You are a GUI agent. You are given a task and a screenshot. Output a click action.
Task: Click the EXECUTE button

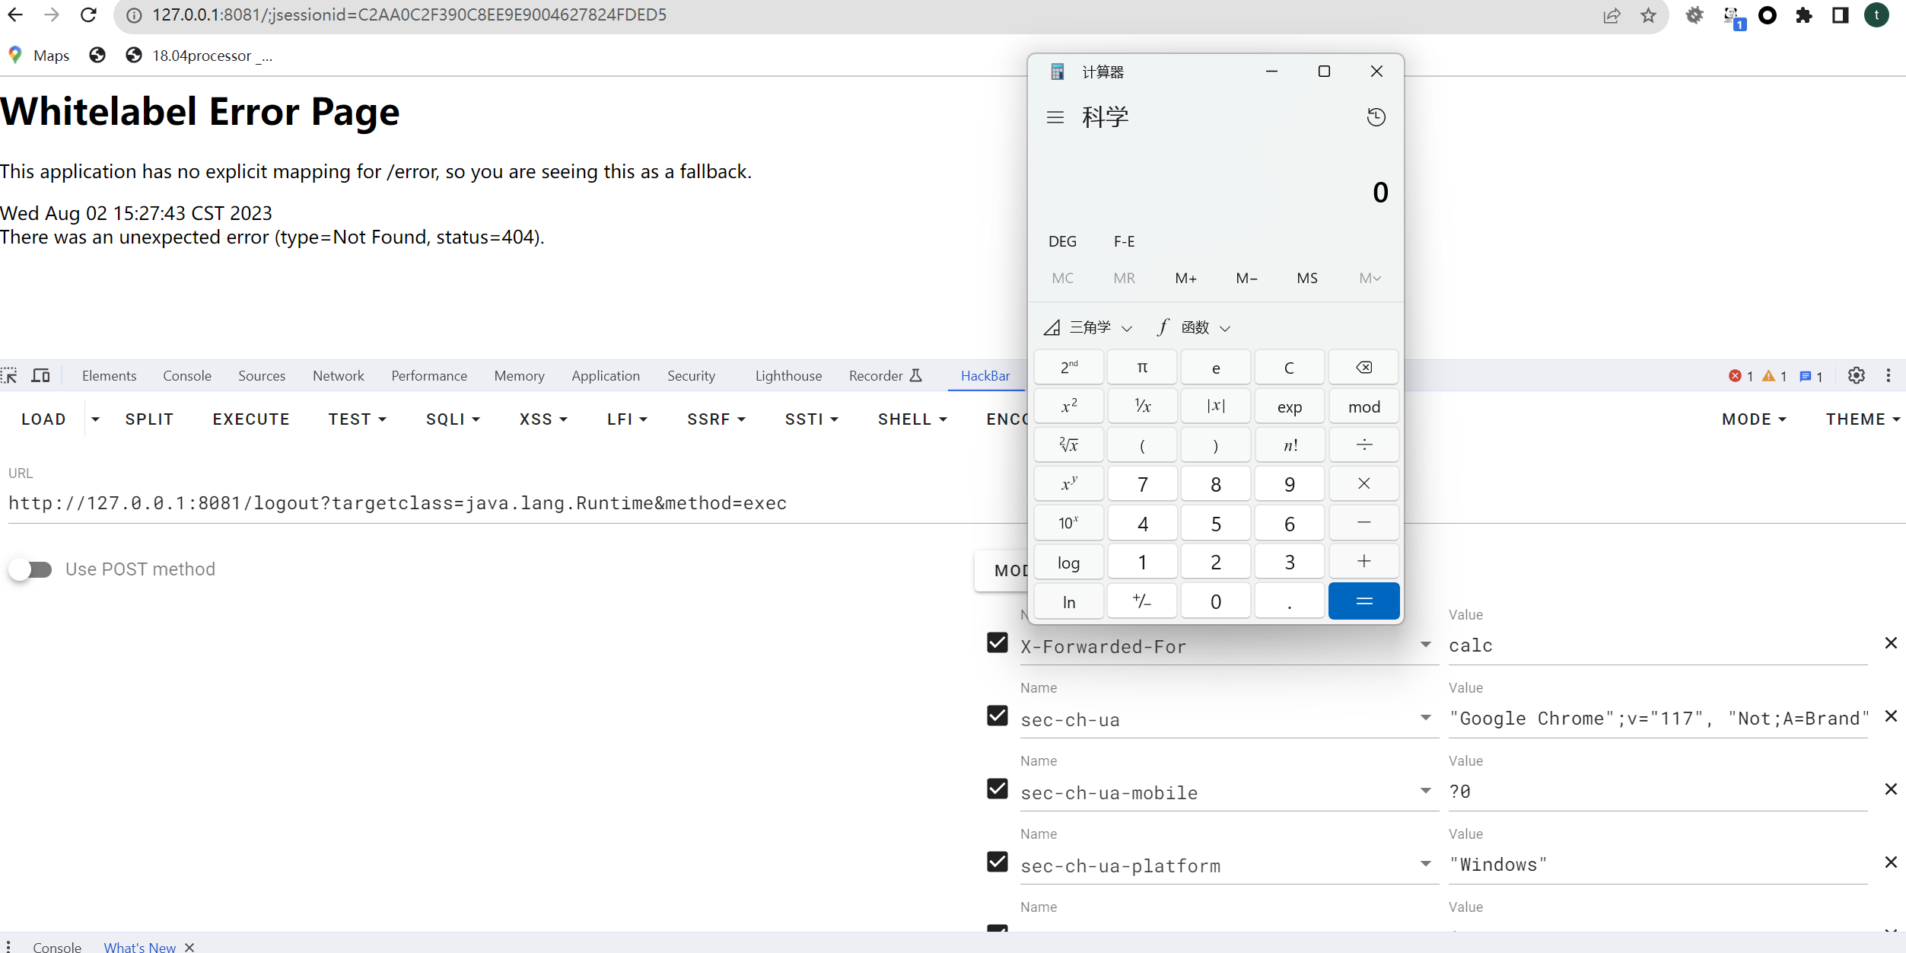(251, 419)
